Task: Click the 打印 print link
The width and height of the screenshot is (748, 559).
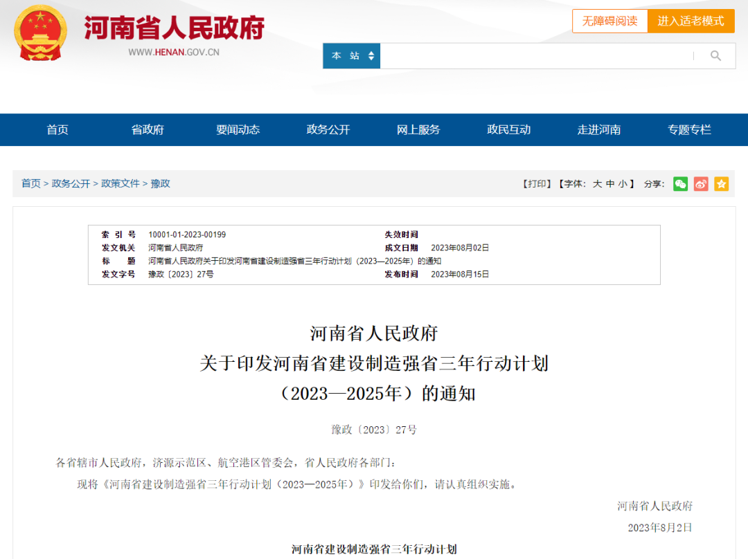Action: click(x=537, y=184)
